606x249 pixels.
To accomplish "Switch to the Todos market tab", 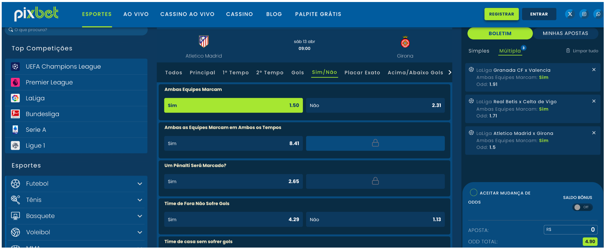I will (x=174, y=73).
